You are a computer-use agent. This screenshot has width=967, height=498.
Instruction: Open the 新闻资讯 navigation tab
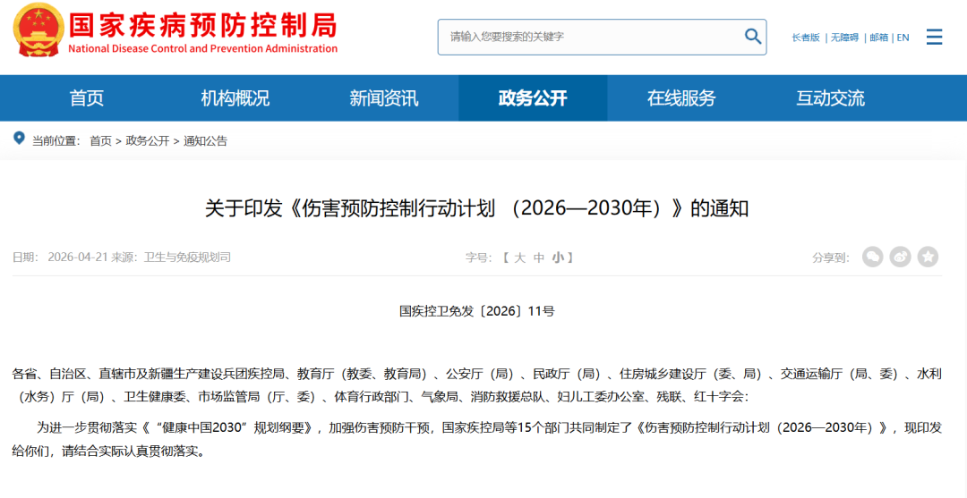pyautogui.click(x=383, y=97)
